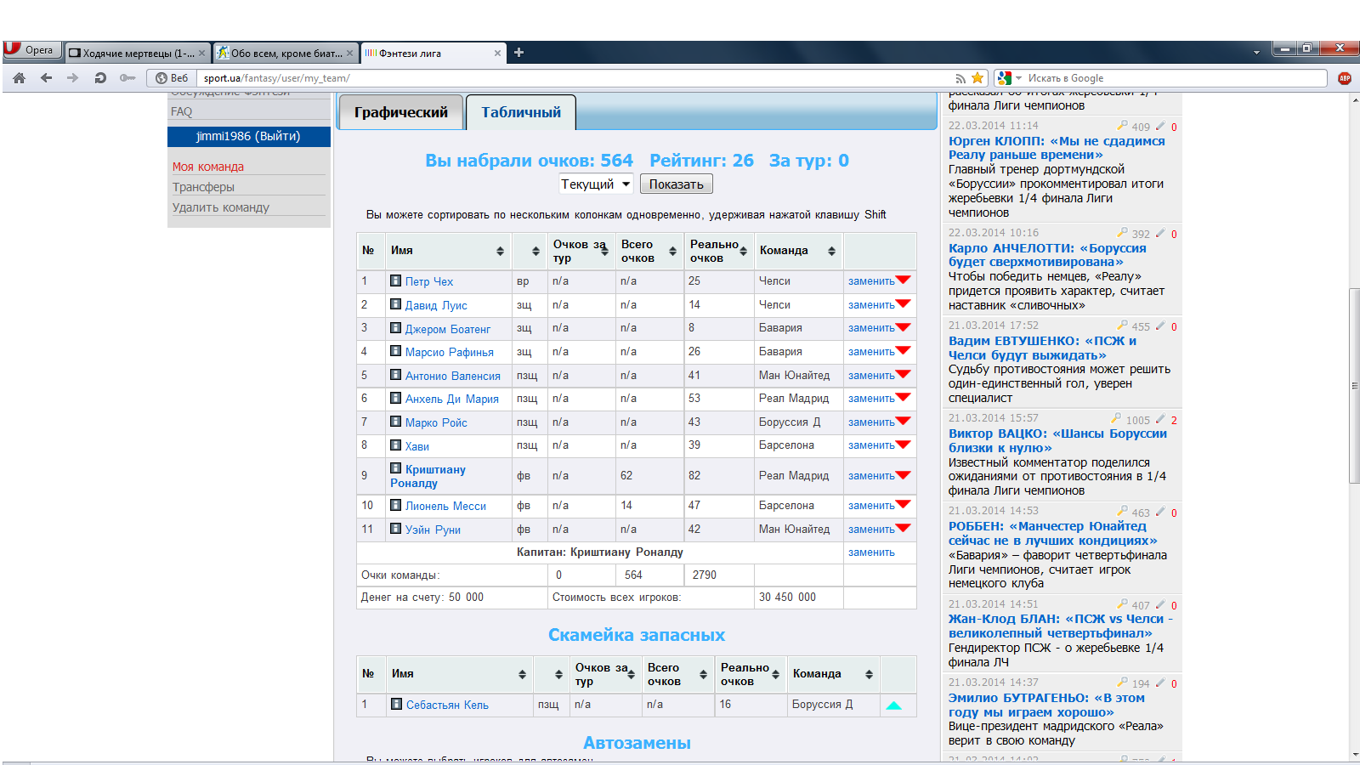Open news Жан-Клод БЛАН headline
This screenshot has height=765, width=1360.
click(1060, 626)
